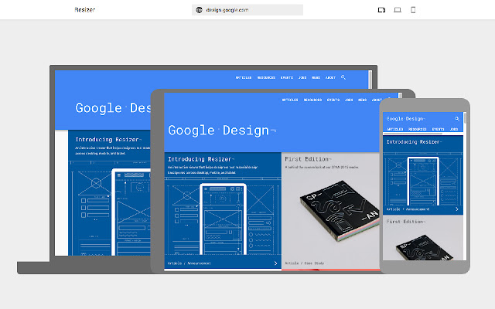The image size is (495, 309).
Task: Open Introducing Resizer article in laptop preview
Action: point(108,139)
